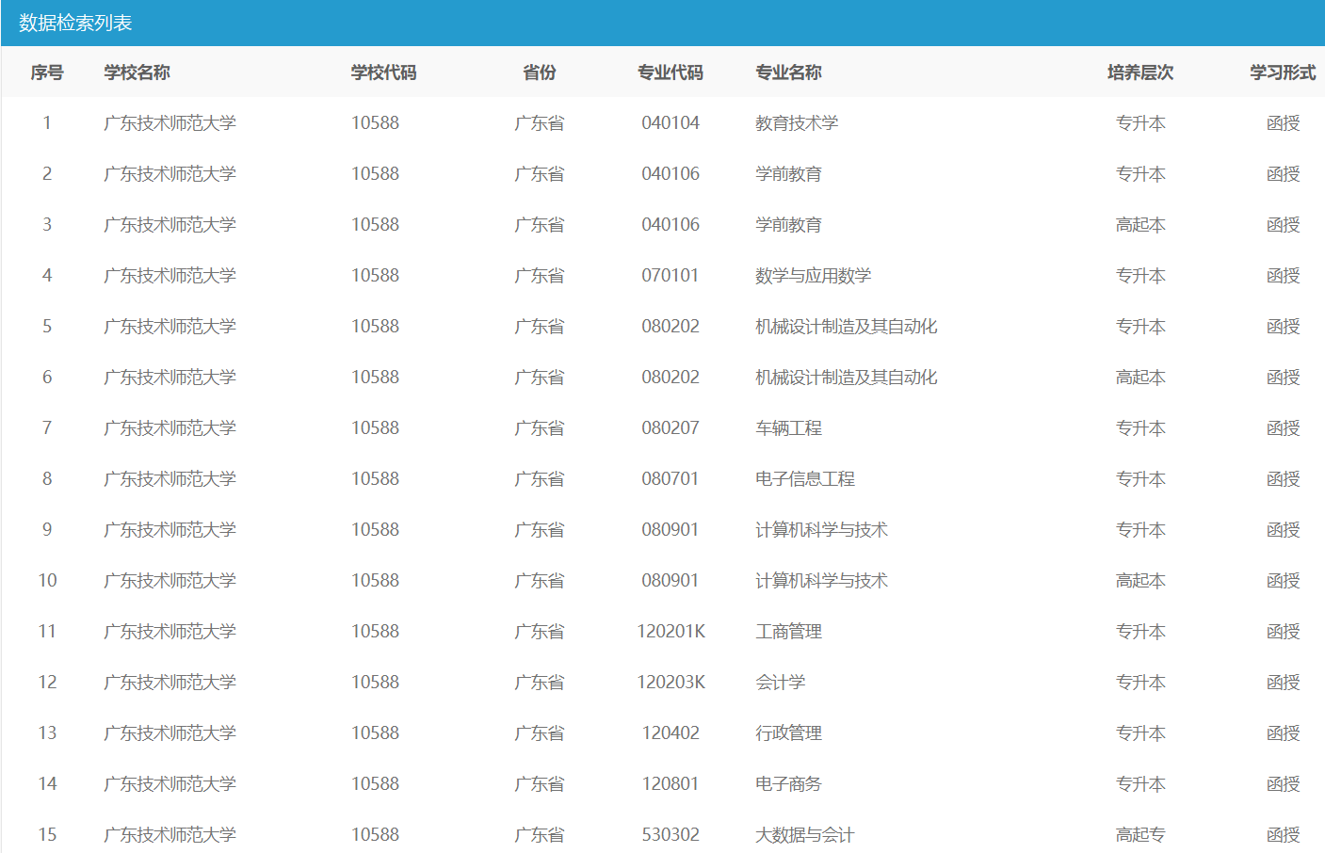The image size is (1325, 853).
Task: Click the 高起专 level in row 15
Action: (1140, 835)
